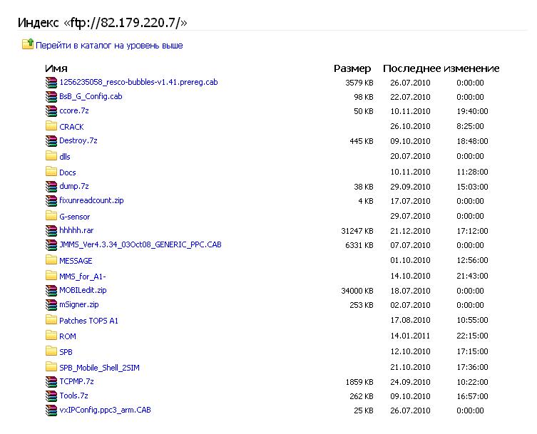537x434 pixels.
Task: Click the G-sensor folder icon
Action: coord(51,216)
